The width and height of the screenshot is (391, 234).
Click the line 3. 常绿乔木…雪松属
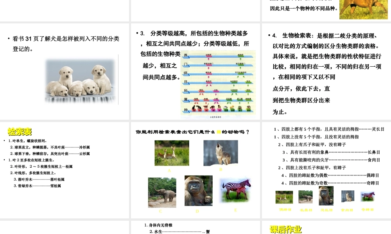coord(38,186)
